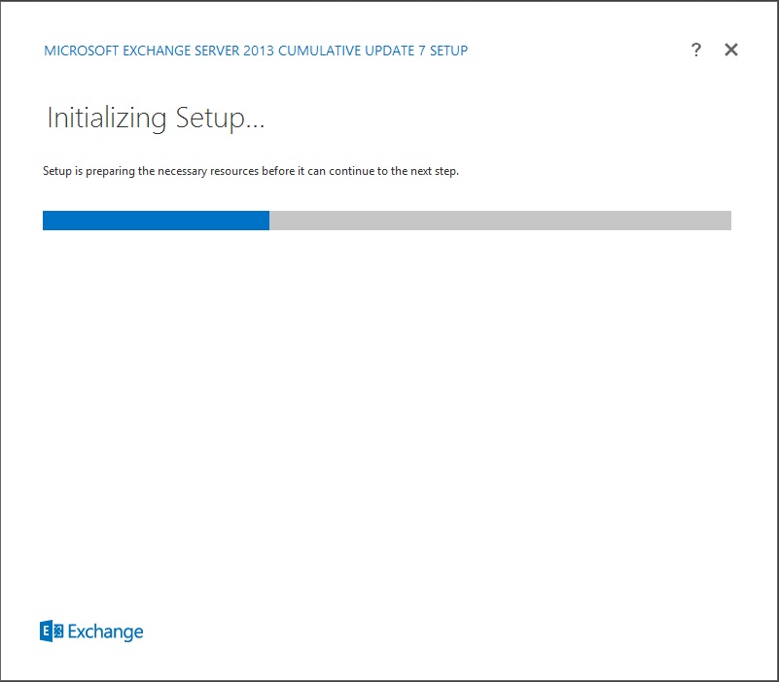Image resolution: width=779 pixels, height=682 pixels.
Task: Click the far left start of progress bar
Action: (46, 221)
